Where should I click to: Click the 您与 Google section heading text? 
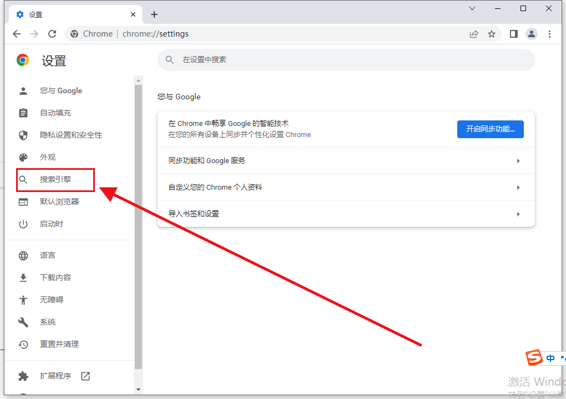click(x=179, y=97)
